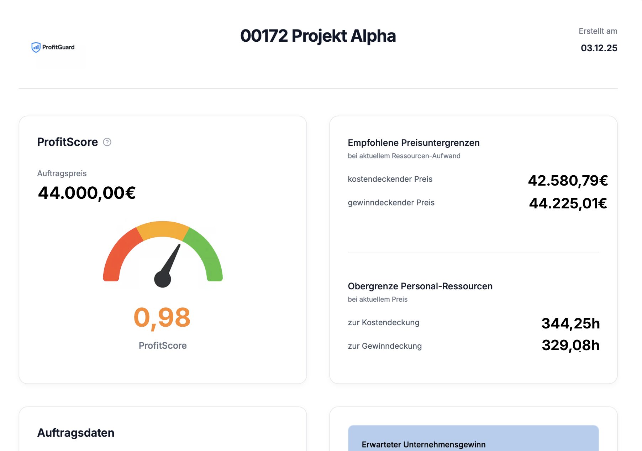Select the gewinndeckender Preis amount 44.225,01€
This screenshot has height=451, width=642.
(x=568, y=203)
